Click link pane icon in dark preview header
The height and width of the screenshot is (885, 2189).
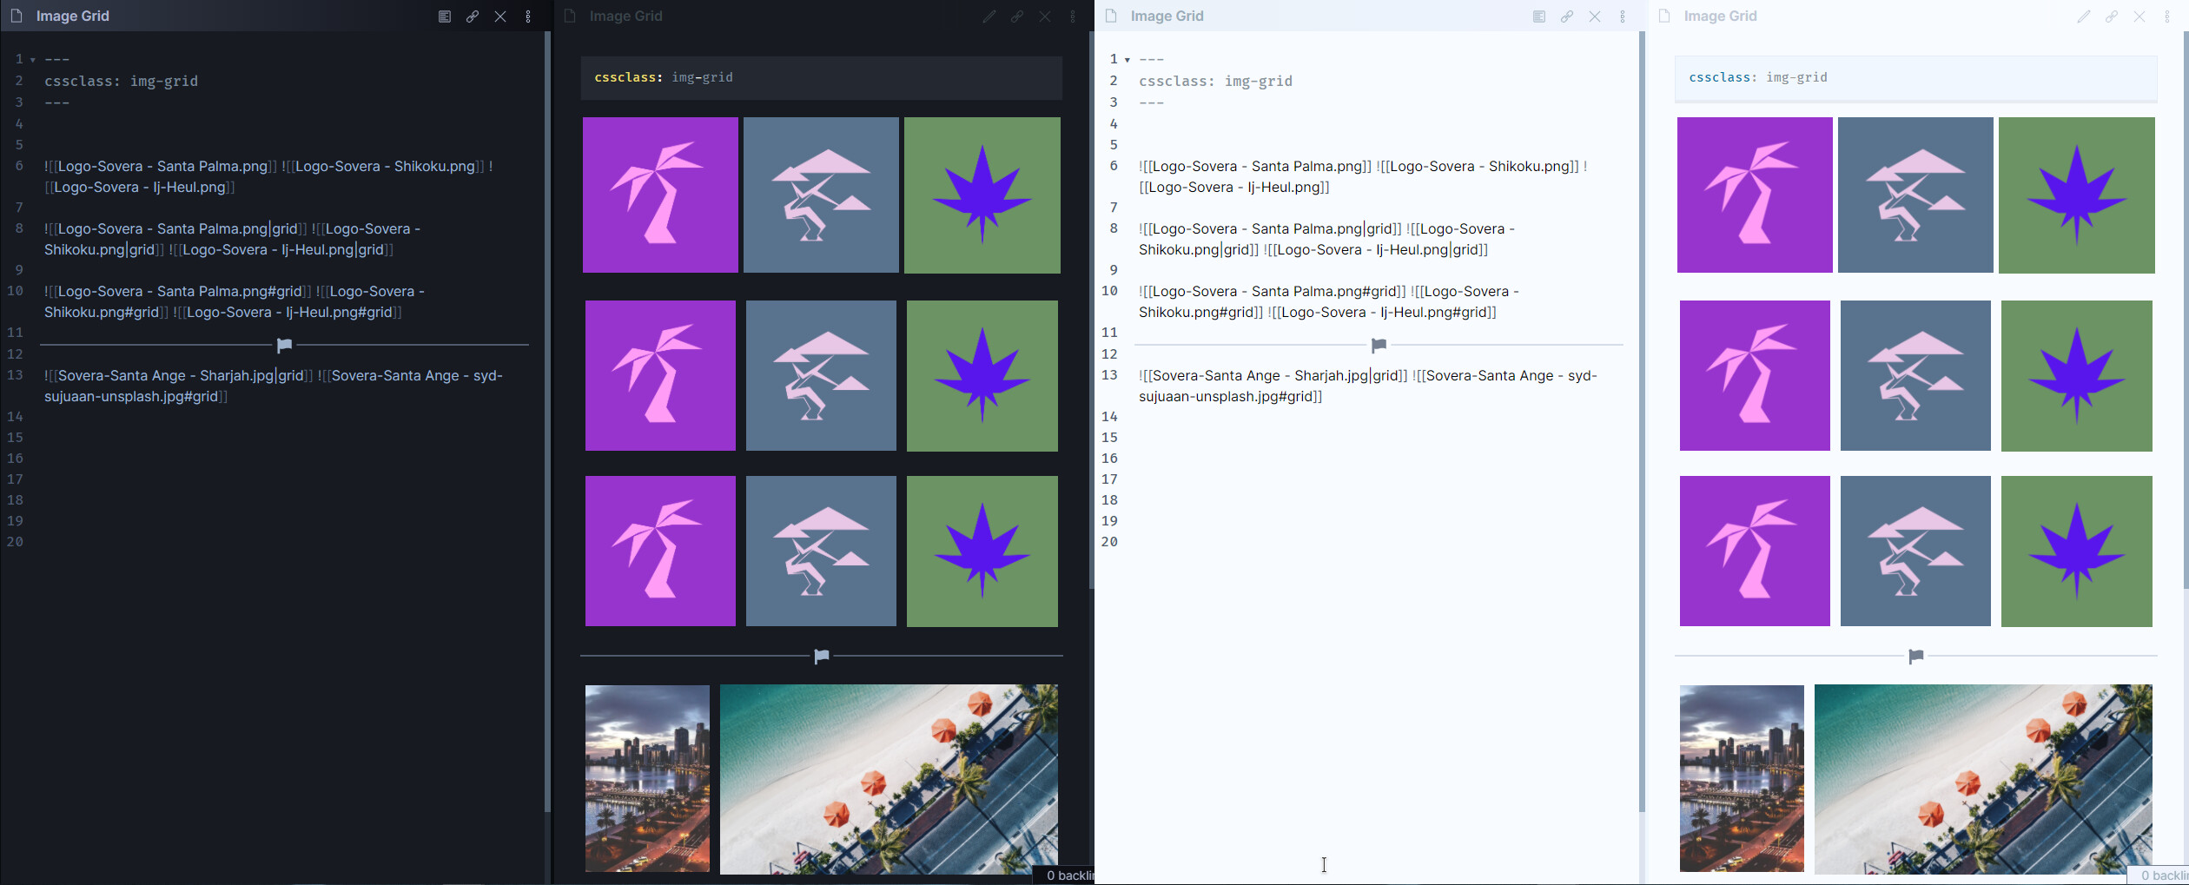1017,17
